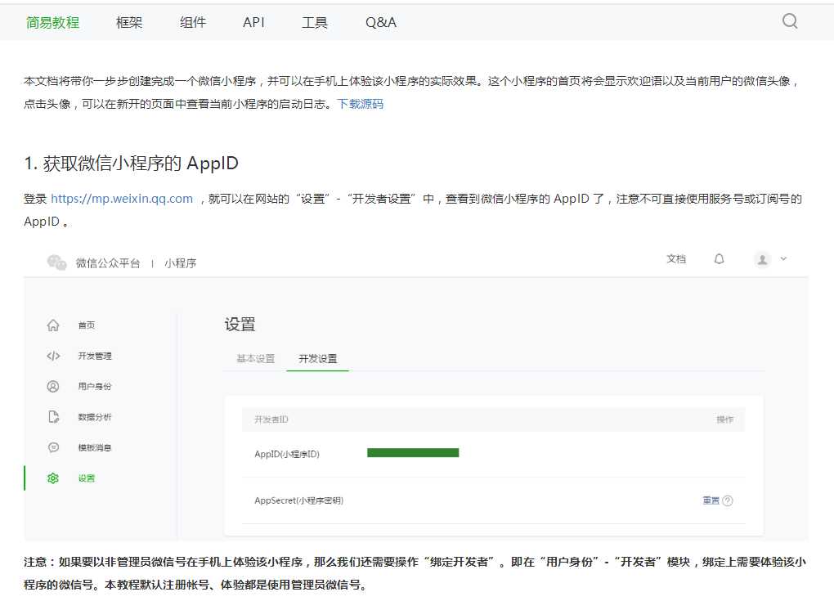Click the AppSecret(小程序密钥) label
This screenshot has width=834, height=610.
[298, 500]
